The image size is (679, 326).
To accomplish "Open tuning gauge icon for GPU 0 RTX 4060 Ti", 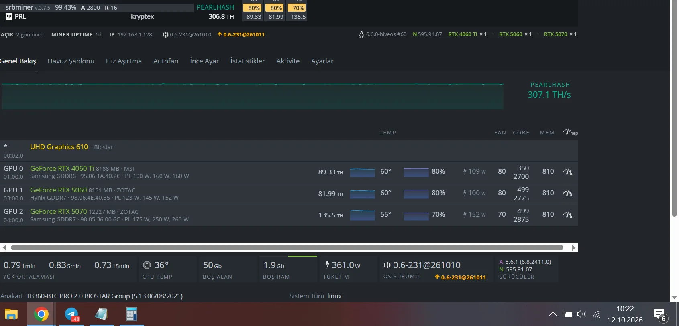I will pos(567,172).
